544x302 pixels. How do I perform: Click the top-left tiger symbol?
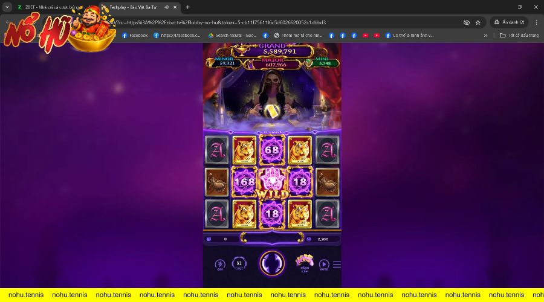244,149
